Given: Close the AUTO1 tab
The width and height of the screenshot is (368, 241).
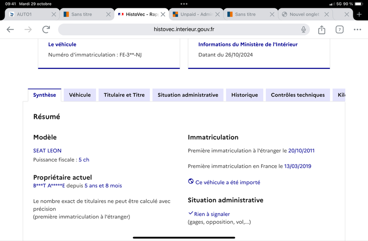Looking at the screenshot, I should [x=54, y=14].
